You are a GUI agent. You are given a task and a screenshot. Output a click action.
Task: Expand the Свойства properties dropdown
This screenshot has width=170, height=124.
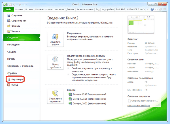[133, 39]
